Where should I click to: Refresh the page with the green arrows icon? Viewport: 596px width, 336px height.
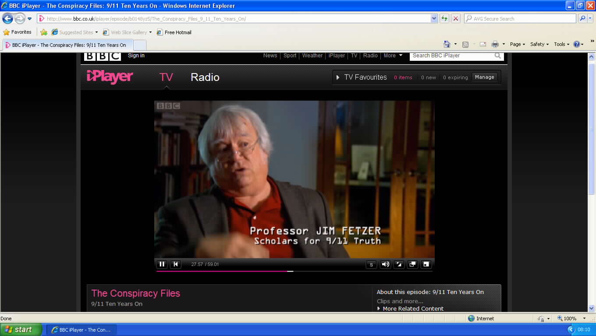coord(445,18)
